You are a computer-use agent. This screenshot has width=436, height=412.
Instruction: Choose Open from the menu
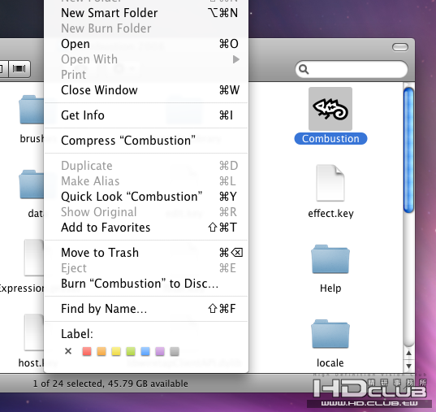(146, 44)
